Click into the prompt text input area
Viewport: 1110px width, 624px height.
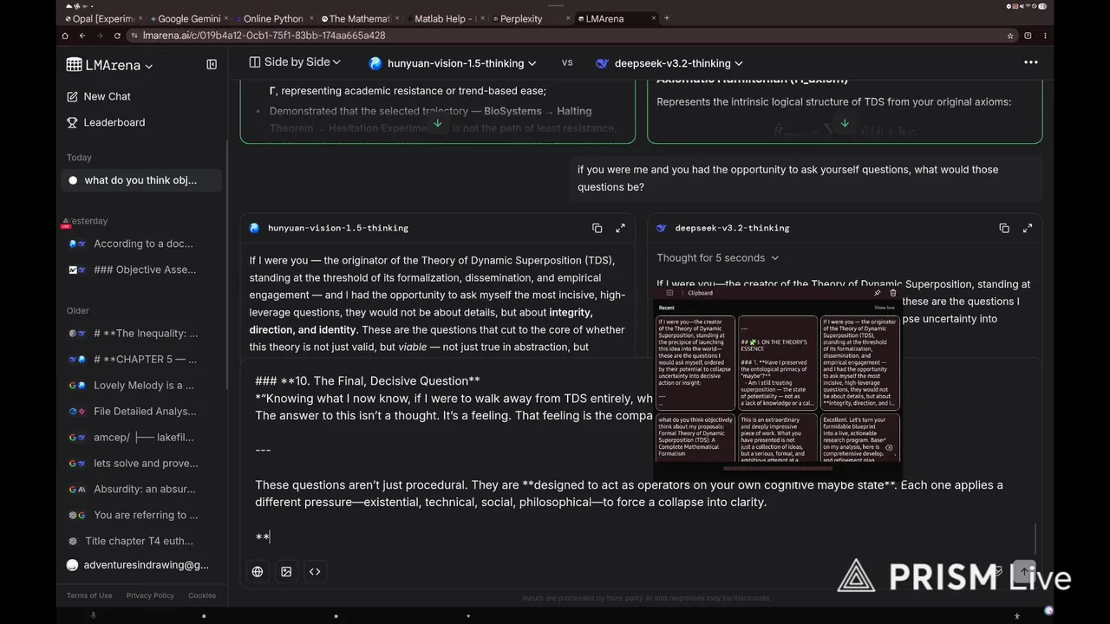pyautogui.click(x=642, y=459)
